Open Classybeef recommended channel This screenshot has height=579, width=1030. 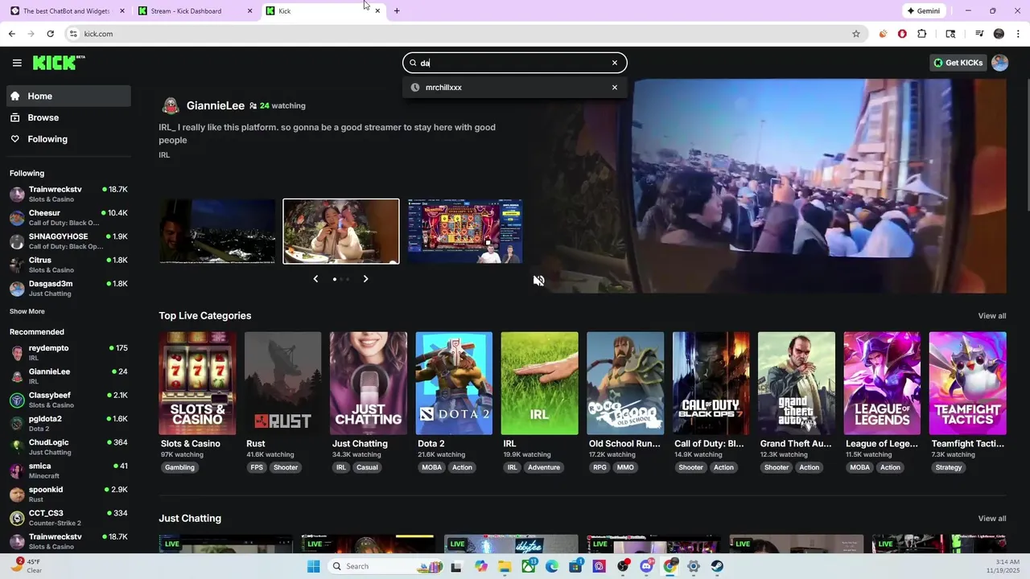pos(68,400)
